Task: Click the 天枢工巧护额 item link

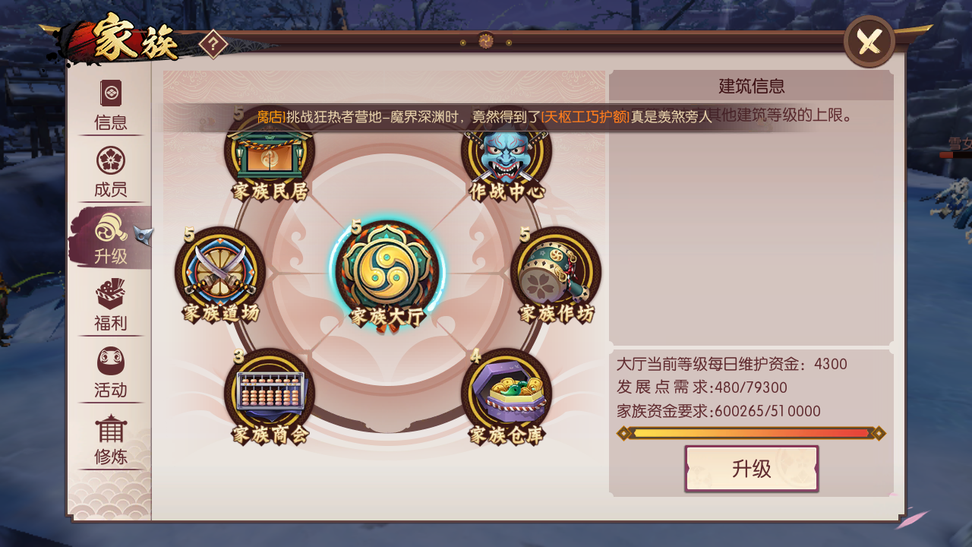Action: click(x=585, y=116)
